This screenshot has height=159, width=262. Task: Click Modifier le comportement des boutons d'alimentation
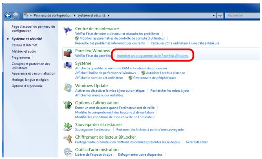coord(114,113)
